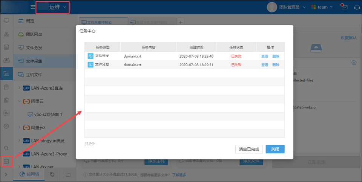This screenshot has height=182, width=362.
Task: Click 清空已完成 button
Action: [x=249, y=149]
